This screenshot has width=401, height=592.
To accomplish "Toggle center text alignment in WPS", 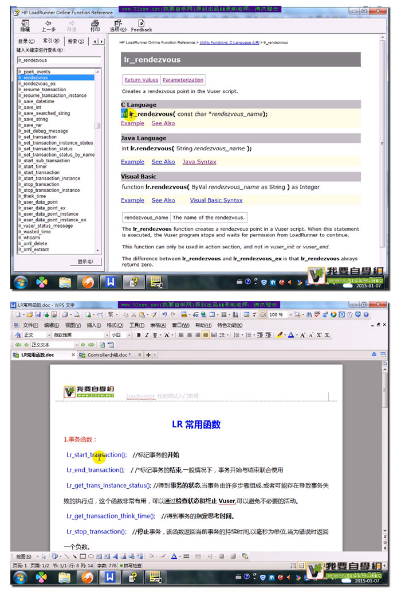I will (x=189, y=335).
